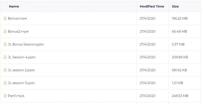203x104 pixels.
Task: Open JL session 2.pptx file name
Action: coord(21,70)
